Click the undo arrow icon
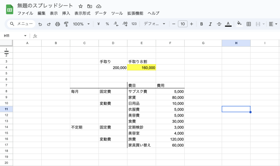The width and height of the screenshot is (280, 166). (40, 24)
